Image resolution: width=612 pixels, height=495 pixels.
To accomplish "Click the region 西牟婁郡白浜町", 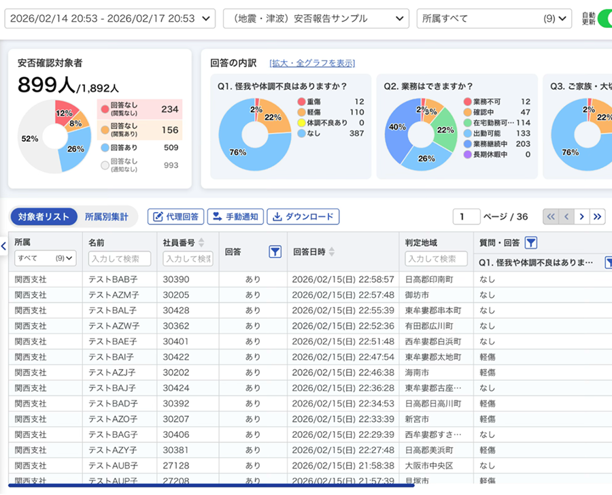I will (x=433, y=341).
